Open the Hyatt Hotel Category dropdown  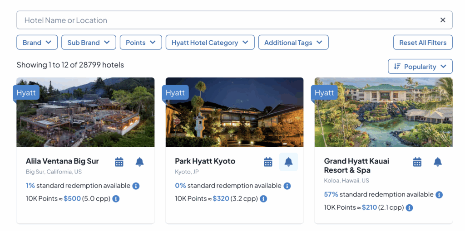[210, 43]
